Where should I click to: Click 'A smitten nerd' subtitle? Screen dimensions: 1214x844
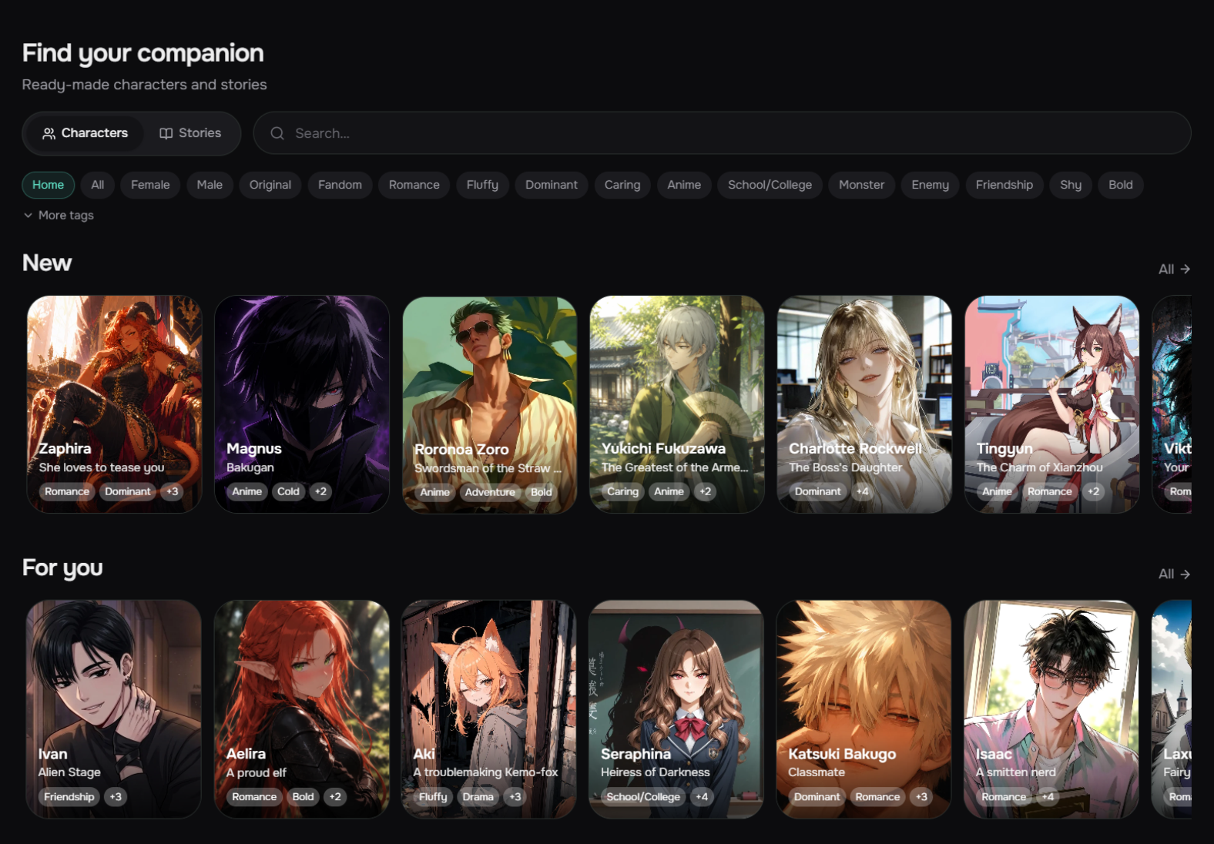pos(1016,772)
